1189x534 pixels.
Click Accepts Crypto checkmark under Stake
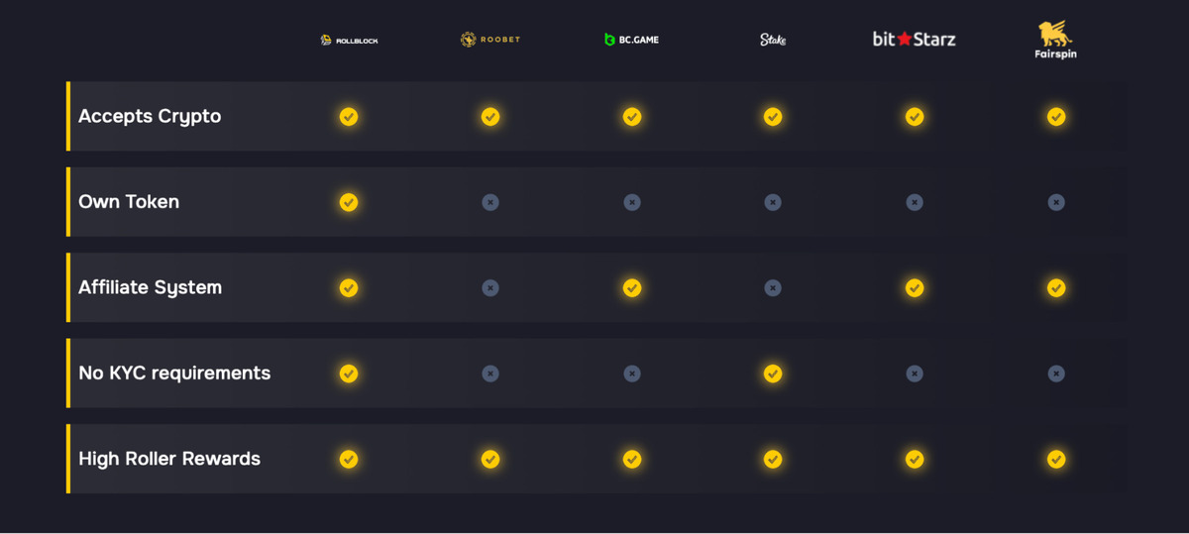773,117
